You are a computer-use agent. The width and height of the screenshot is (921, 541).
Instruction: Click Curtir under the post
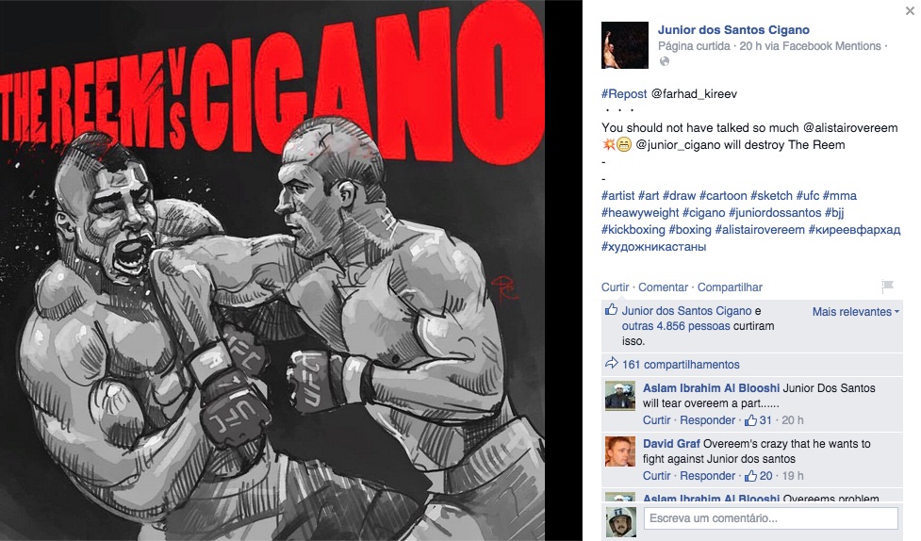click(x=615, y=287)
